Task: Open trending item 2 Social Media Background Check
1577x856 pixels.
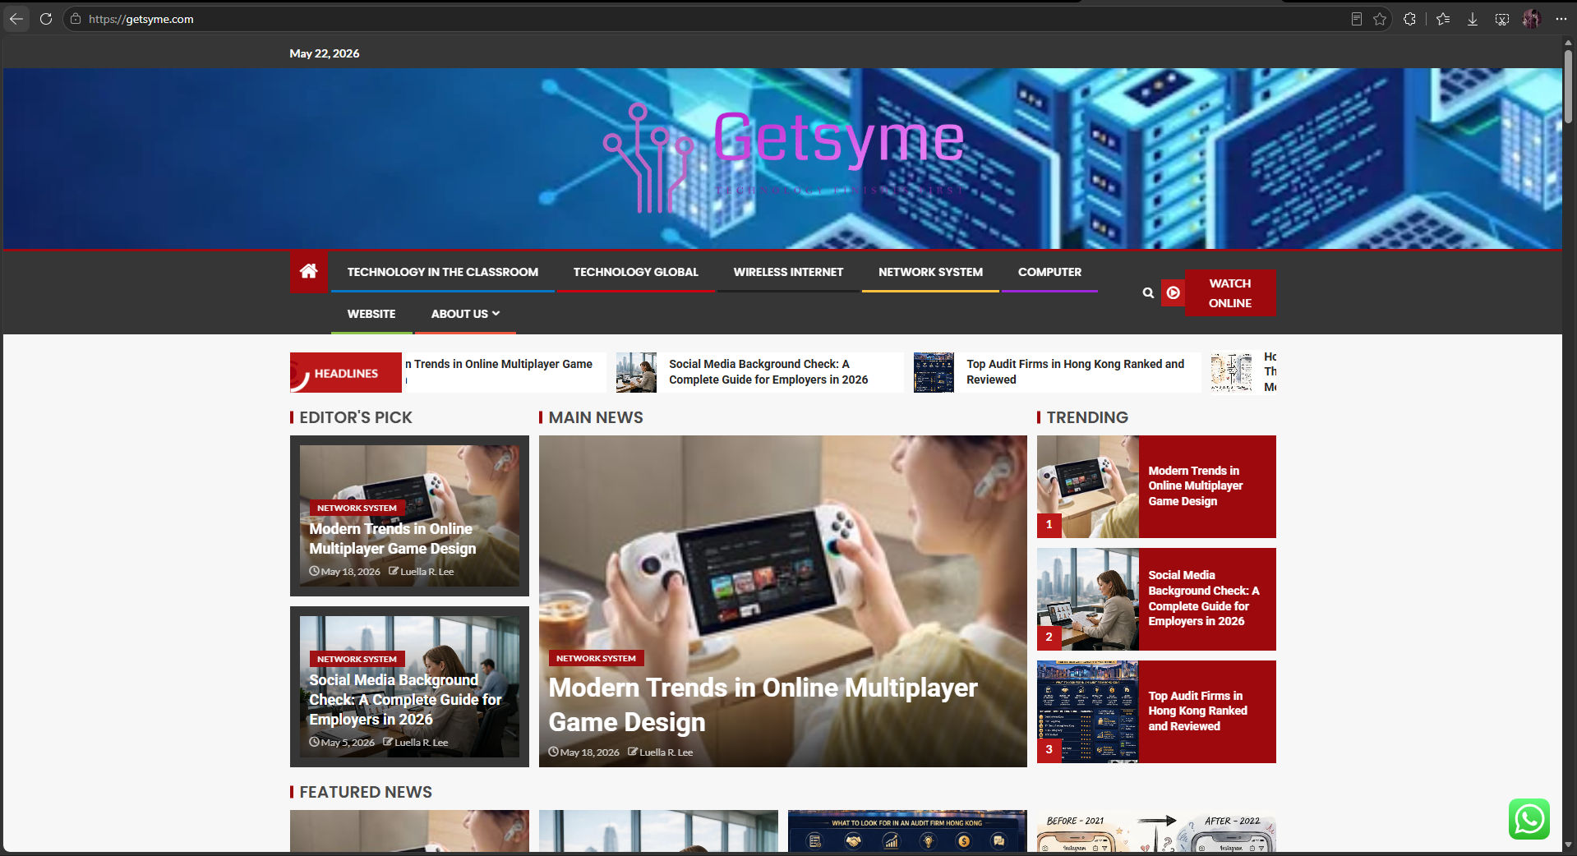Action: click(x=1204, y=598)
